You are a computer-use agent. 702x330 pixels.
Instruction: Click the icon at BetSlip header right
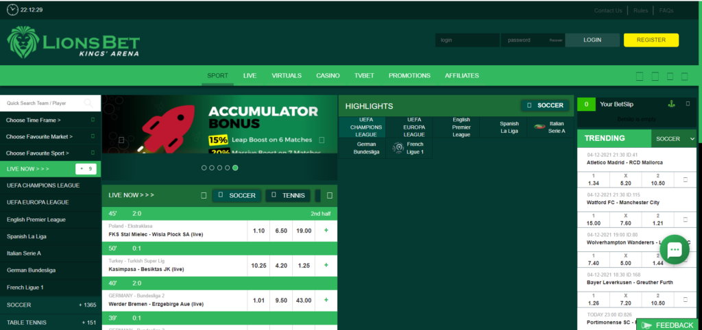coord(688,104)
